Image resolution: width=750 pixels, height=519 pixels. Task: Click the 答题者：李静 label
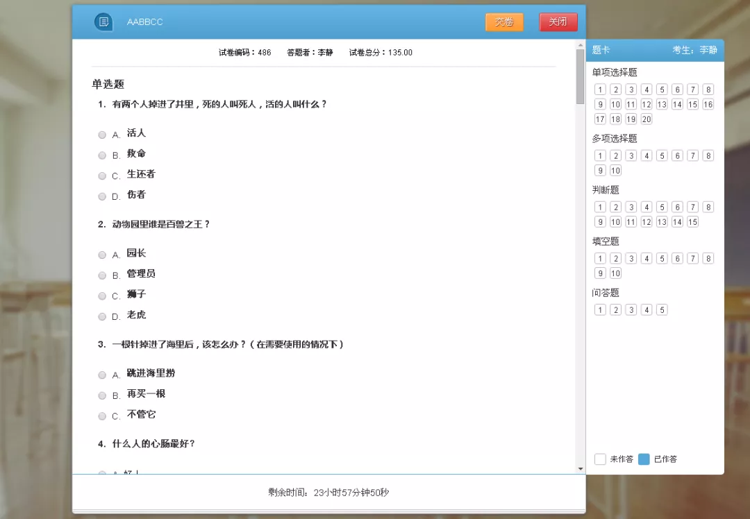(x=310, y=53)
